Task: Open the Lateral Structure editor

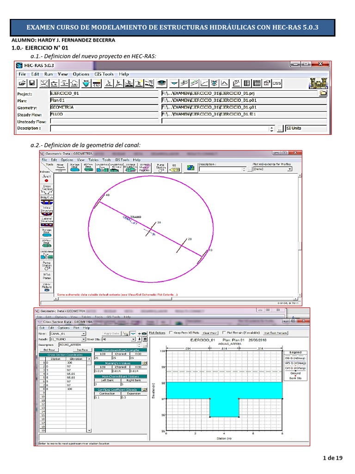Action: pos(47,222)
